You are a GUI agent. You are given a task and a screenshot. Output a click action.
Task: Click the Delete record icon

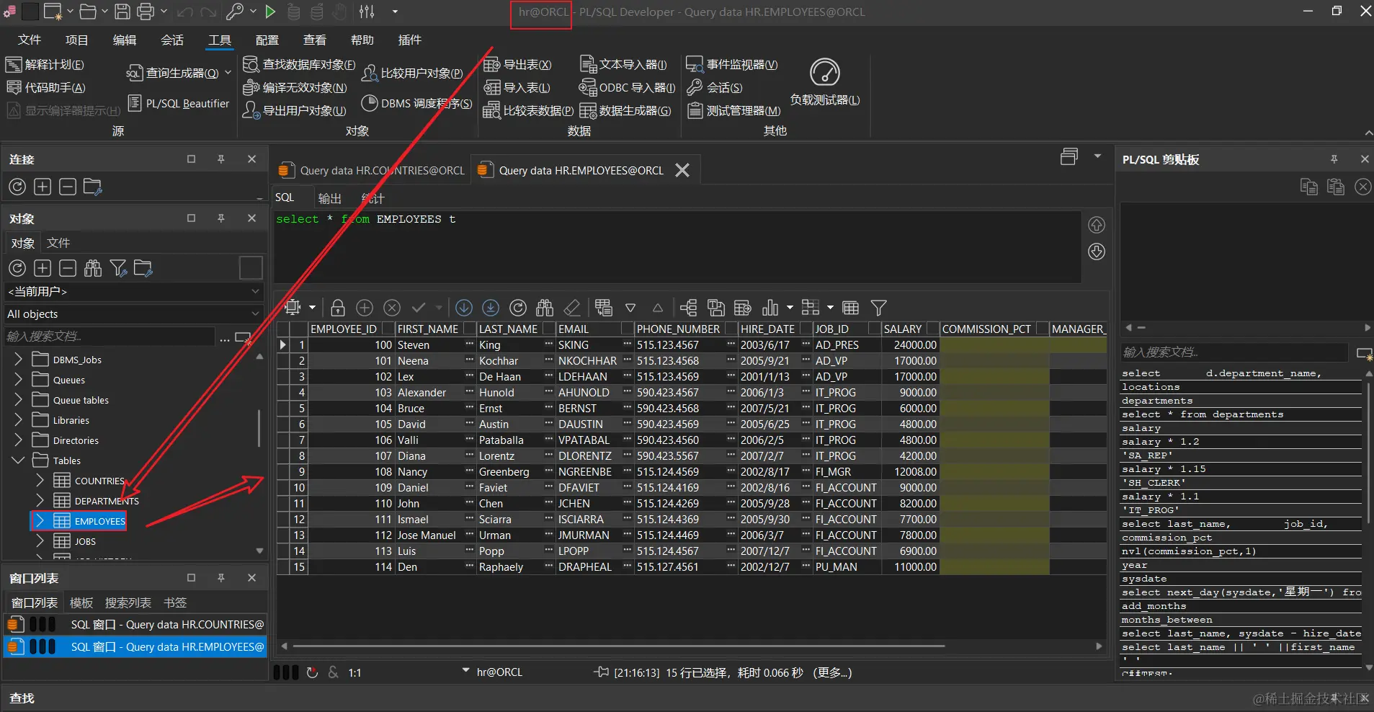[392, 308]
